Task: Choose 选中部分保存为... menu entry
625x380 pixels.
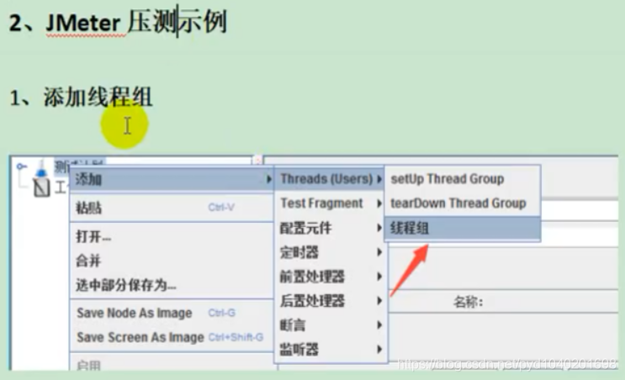Action: click(x=172, y=285)
